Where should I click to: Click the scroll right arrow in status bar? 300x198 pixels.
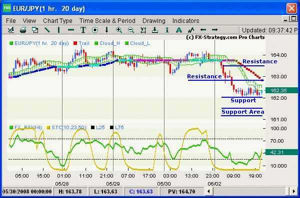click(x=293, y=191)
